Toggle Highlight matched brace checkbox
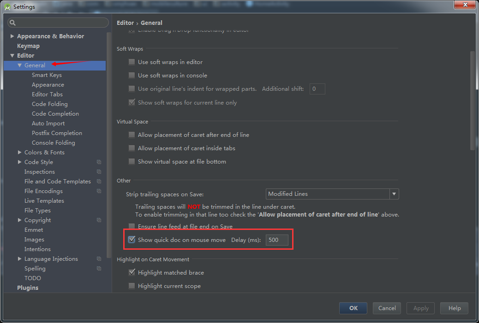This screenshot has width=479, height=323. 132,272
